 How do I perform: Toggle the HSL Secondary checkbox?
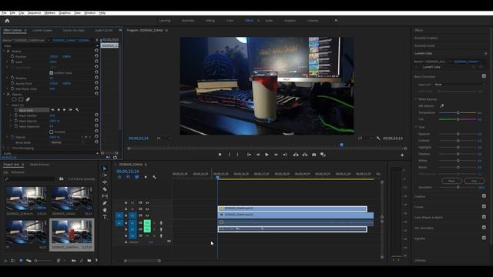point(484,228)
